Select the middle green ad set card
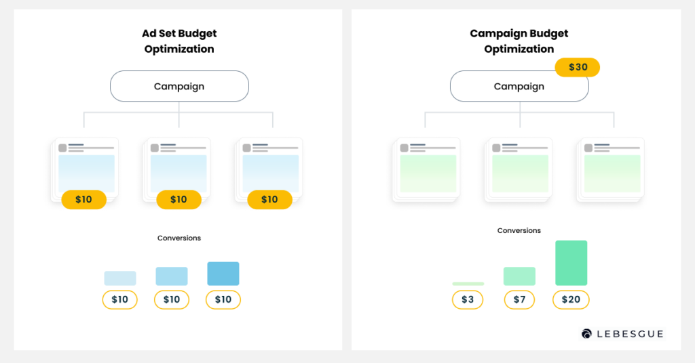Image resolution: width=695 pixels, height=363 pixels. [x=518, y=170]
